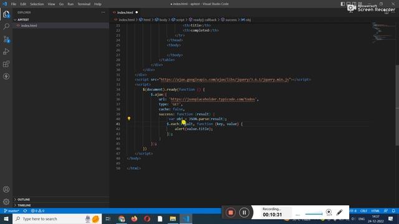Open Run and Debug view
The image size is (399, 224).
pyautogui.click(x=6, y=51)
